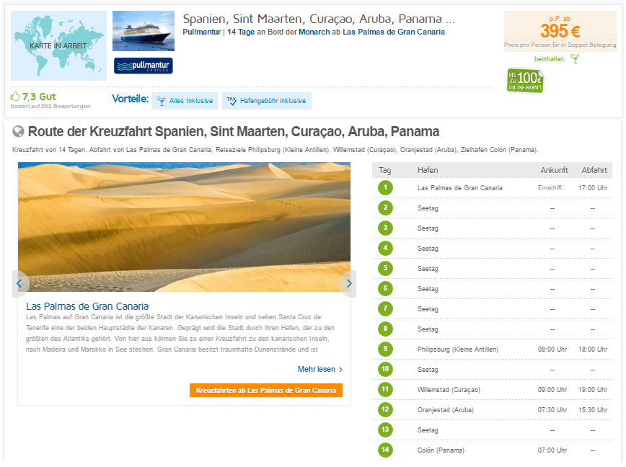626x467 pixels.
Task: Click the world map placeholder thumbnail
Action: coord(58,45)
